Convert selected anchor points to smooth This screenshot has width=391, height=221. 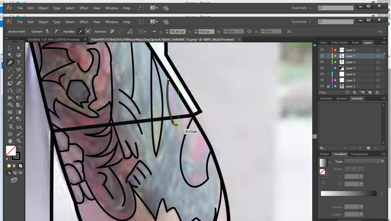point(57,31)
